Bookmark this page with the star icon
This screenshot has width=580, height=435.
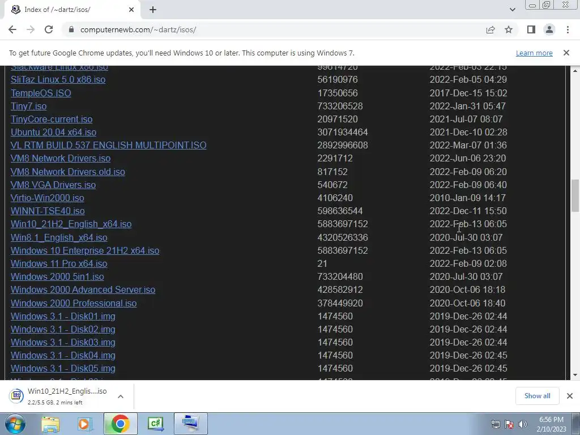click(x=509, y=29)
